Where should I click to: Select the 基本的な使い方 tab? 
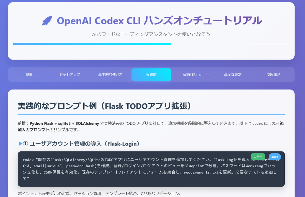[x=110, y=75]
